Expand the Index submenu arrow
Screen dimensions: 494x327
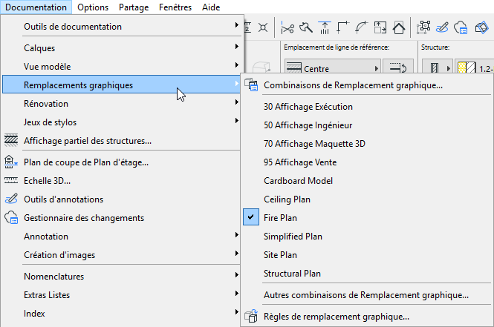(x=236, y=312)
